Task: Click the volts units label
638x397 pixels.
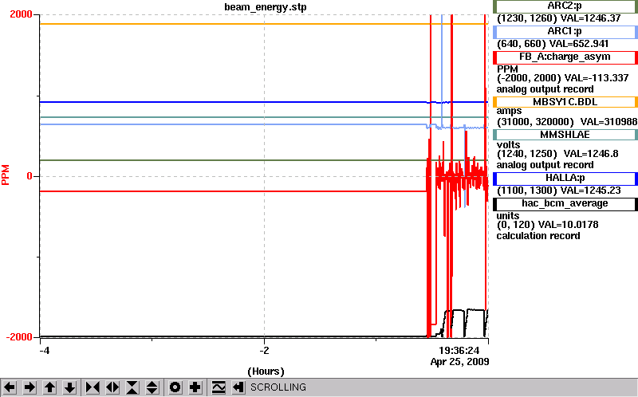Action: 508,145
